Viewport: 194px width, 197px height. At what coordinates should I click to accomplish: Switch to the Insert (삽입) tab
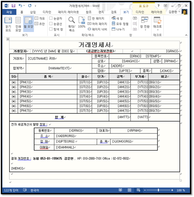point(33,12)
